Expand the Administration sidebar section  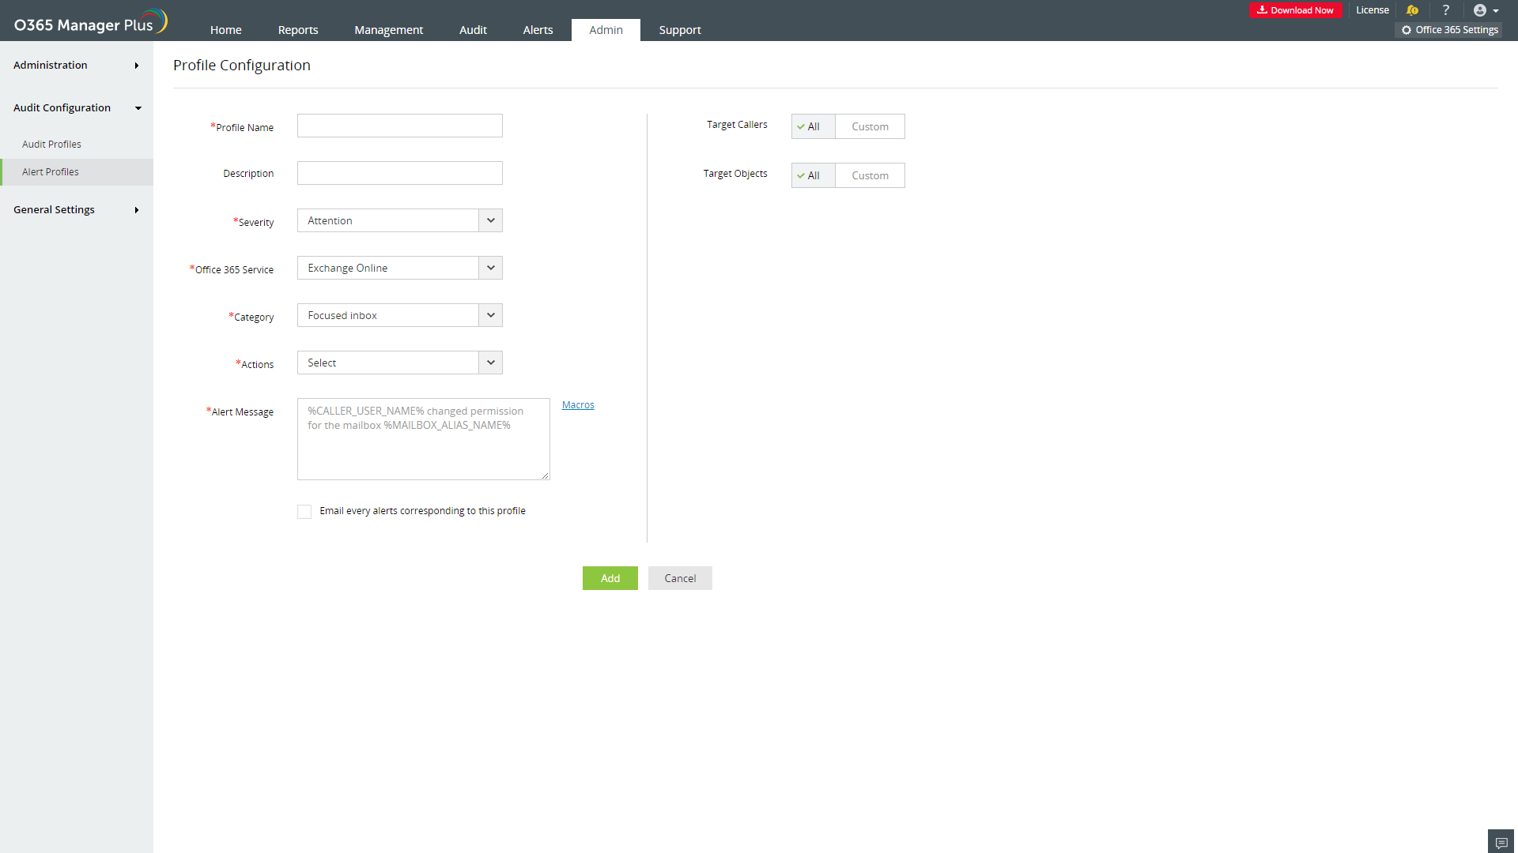pos(76,66)
